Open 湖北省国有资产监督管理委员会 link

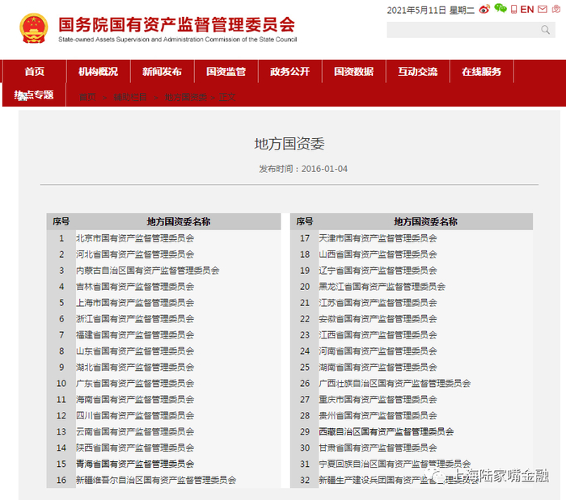135,368
